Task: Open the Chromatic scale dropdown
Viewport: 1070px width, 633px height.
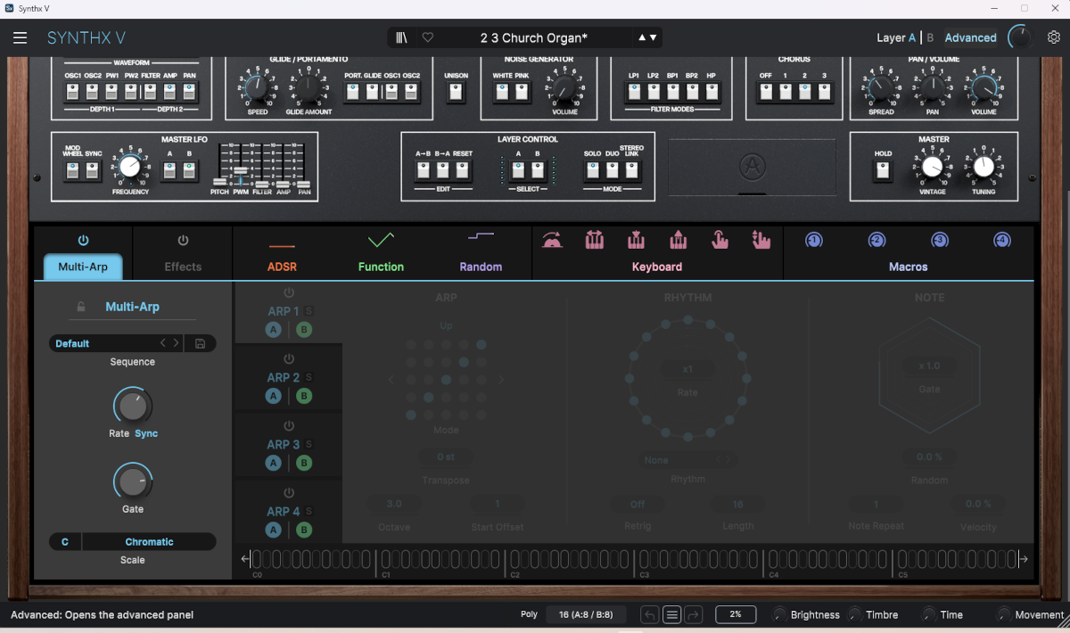Action: (x=149, y=542)
